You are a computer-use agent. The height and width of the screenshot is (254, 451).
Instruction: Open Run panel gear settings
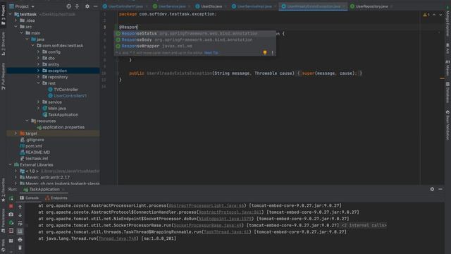pyautogui.click(x=432, y=189)
